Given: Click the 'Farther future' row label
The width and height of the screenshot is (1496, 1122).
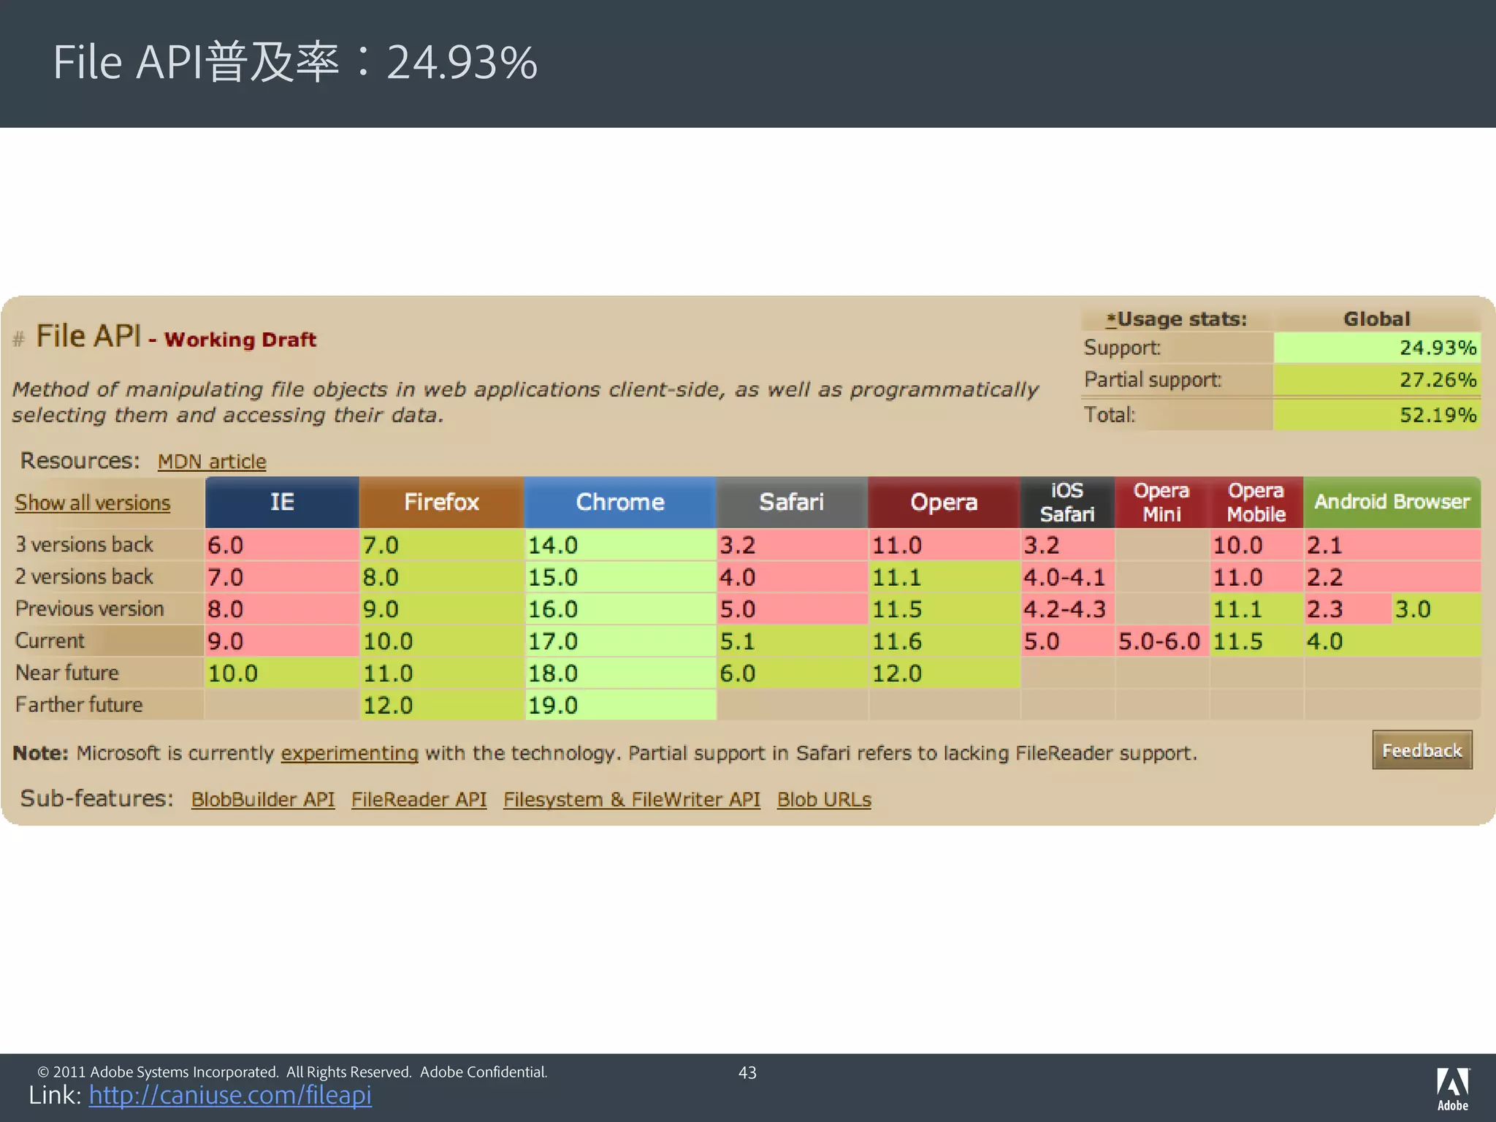Looking at the screenshot, I should point(79,704).
